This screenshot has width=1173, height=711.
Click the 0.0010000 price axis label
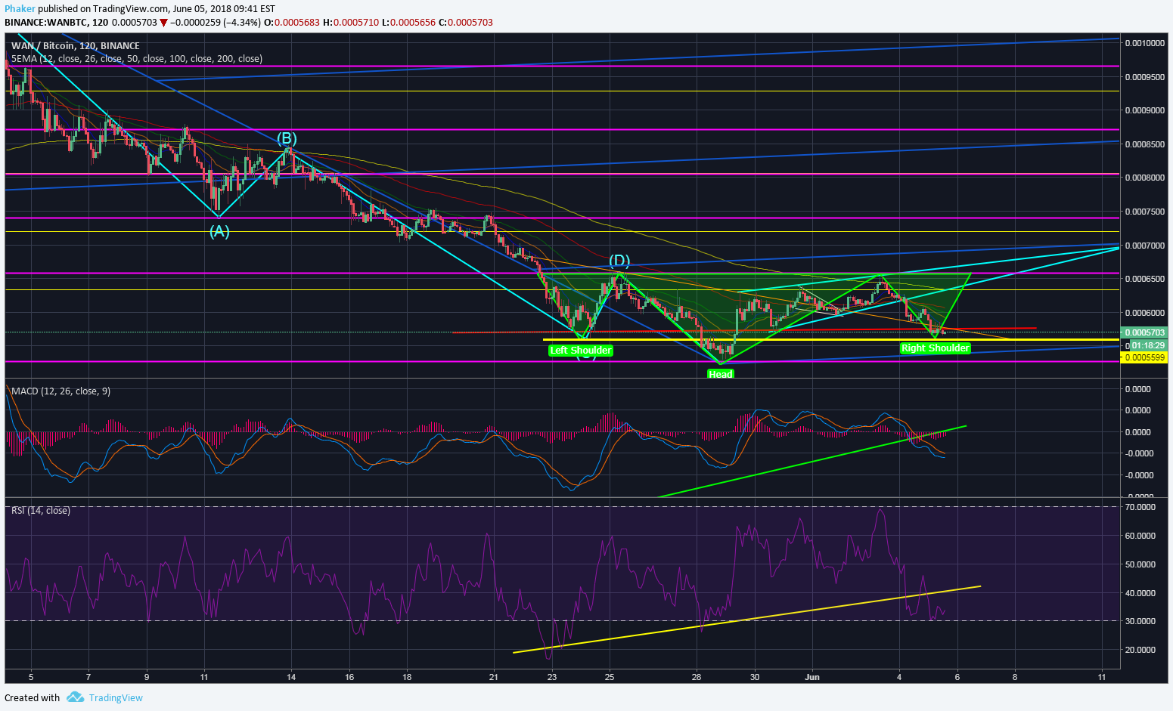[1145, 43]
